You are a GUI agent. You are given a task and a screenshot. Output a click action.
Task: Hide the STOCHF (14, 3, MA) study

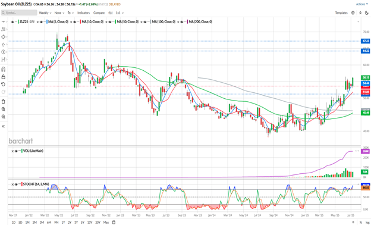point(16,184)
